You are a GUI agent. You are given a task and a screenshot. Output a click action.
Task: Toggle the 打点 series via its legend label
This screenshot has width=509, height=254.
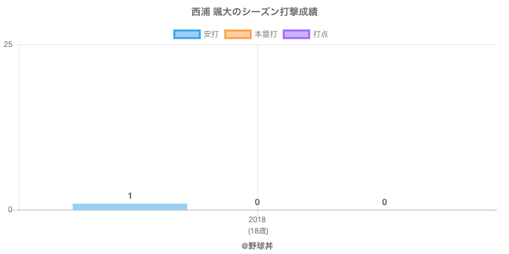coord(321,34)
